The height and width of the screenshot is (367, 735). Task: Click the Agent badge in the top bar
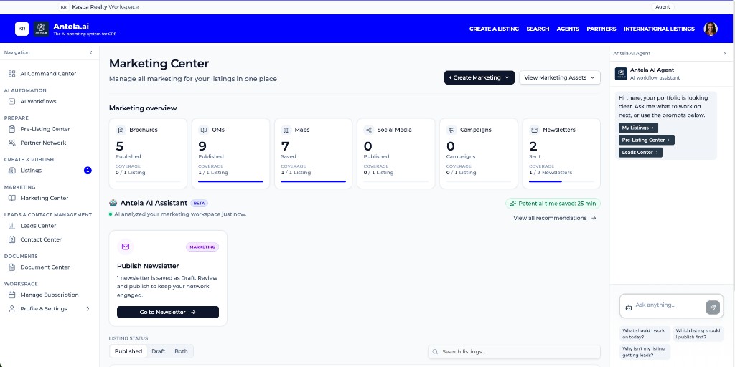(663, 7)
